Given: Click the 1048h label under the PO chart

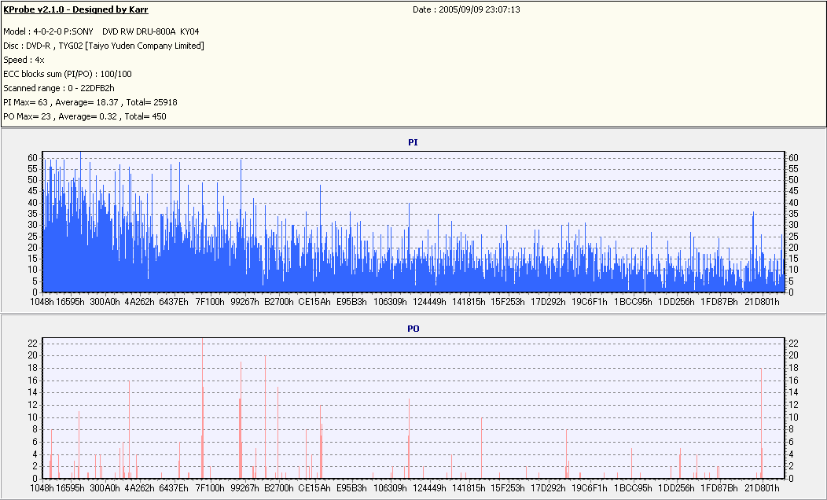Looking at the screenshot, I should (42, 488).
